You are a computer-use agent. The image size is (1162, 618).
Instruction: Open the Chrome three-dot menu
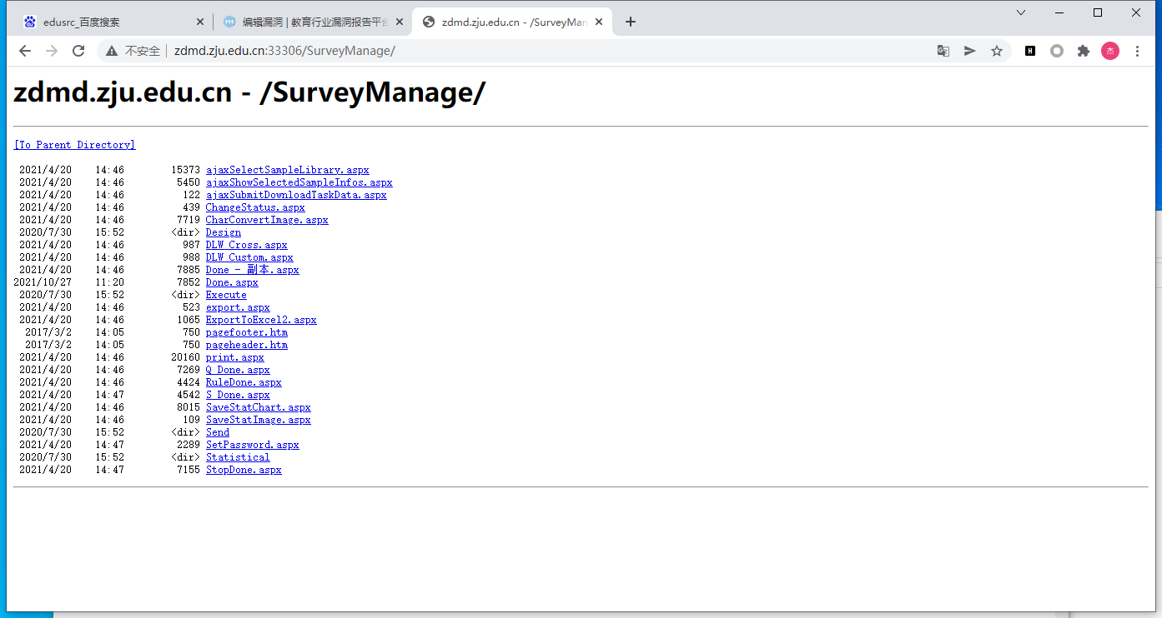point(1138,51)
